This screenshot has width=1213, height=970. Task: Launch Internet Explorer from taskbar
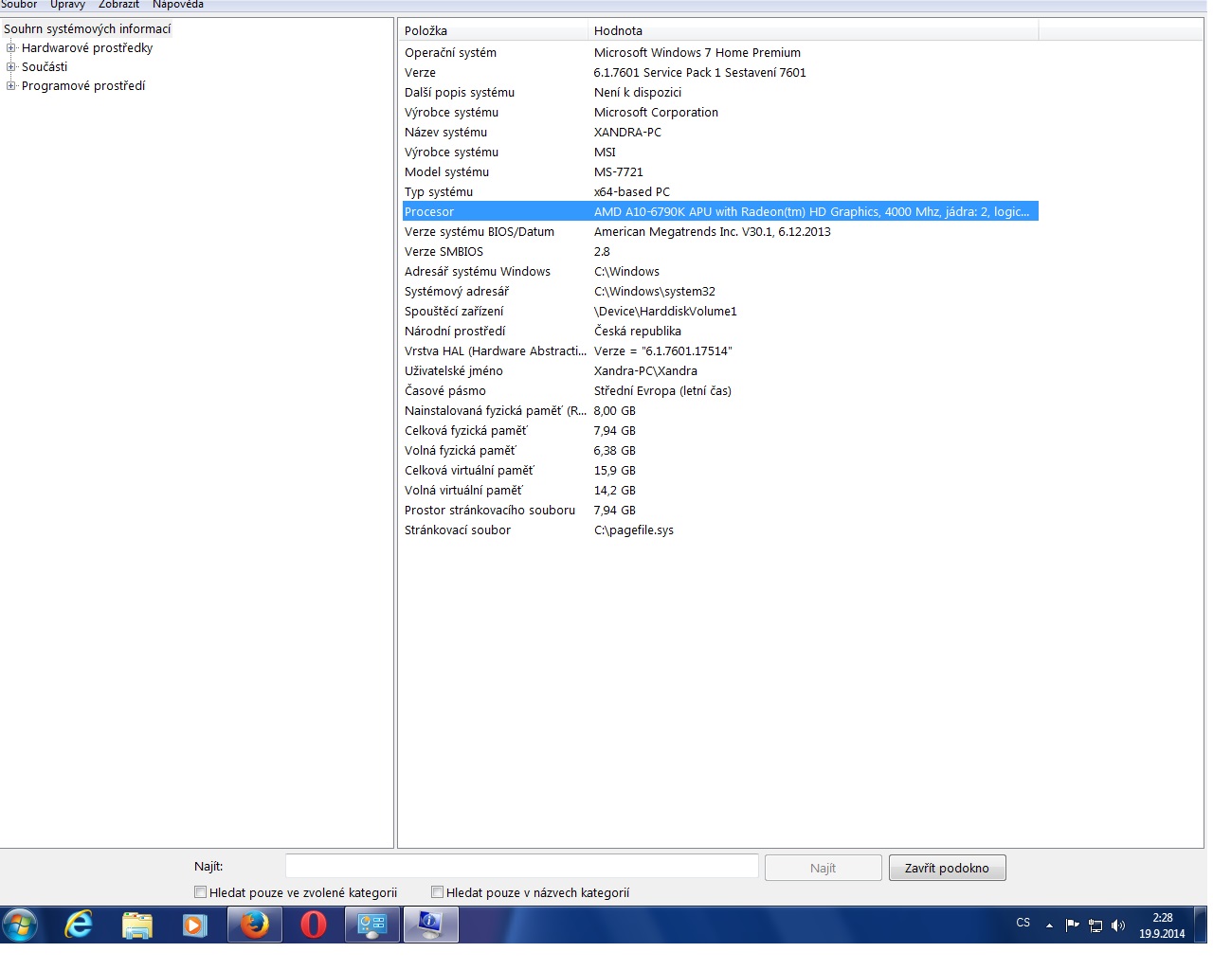coord(79,925)
